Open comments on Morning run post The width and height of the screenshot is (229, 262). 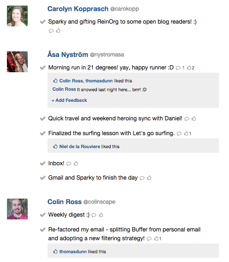180,68
